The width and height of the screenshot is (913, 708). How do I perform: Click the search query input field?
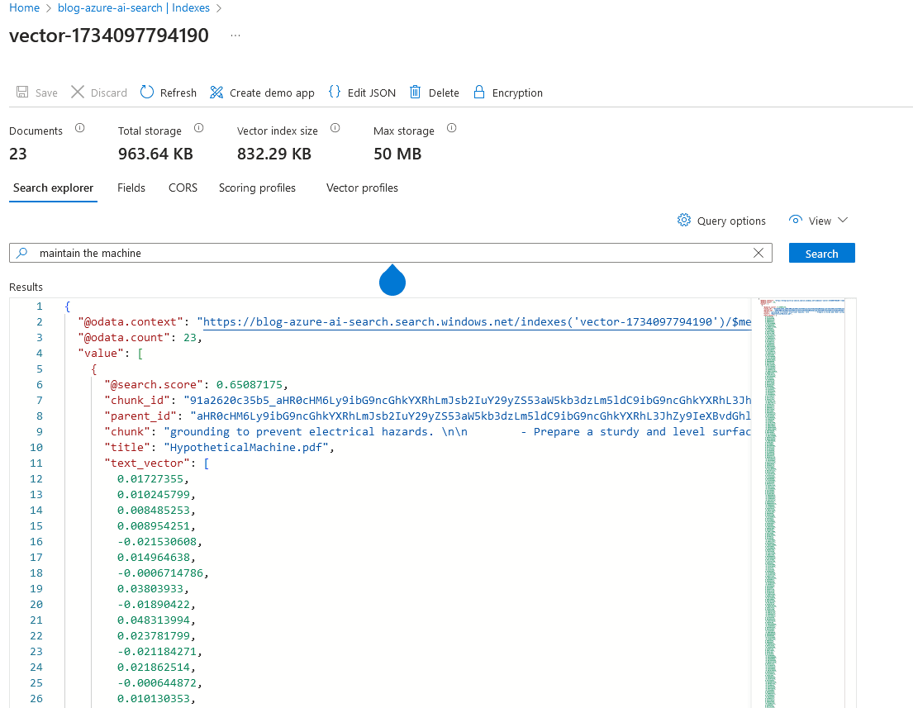click(x=391, y=253)
